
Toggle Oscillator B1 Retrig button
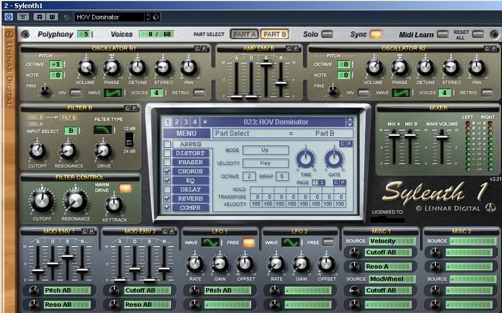click(199, 93)
